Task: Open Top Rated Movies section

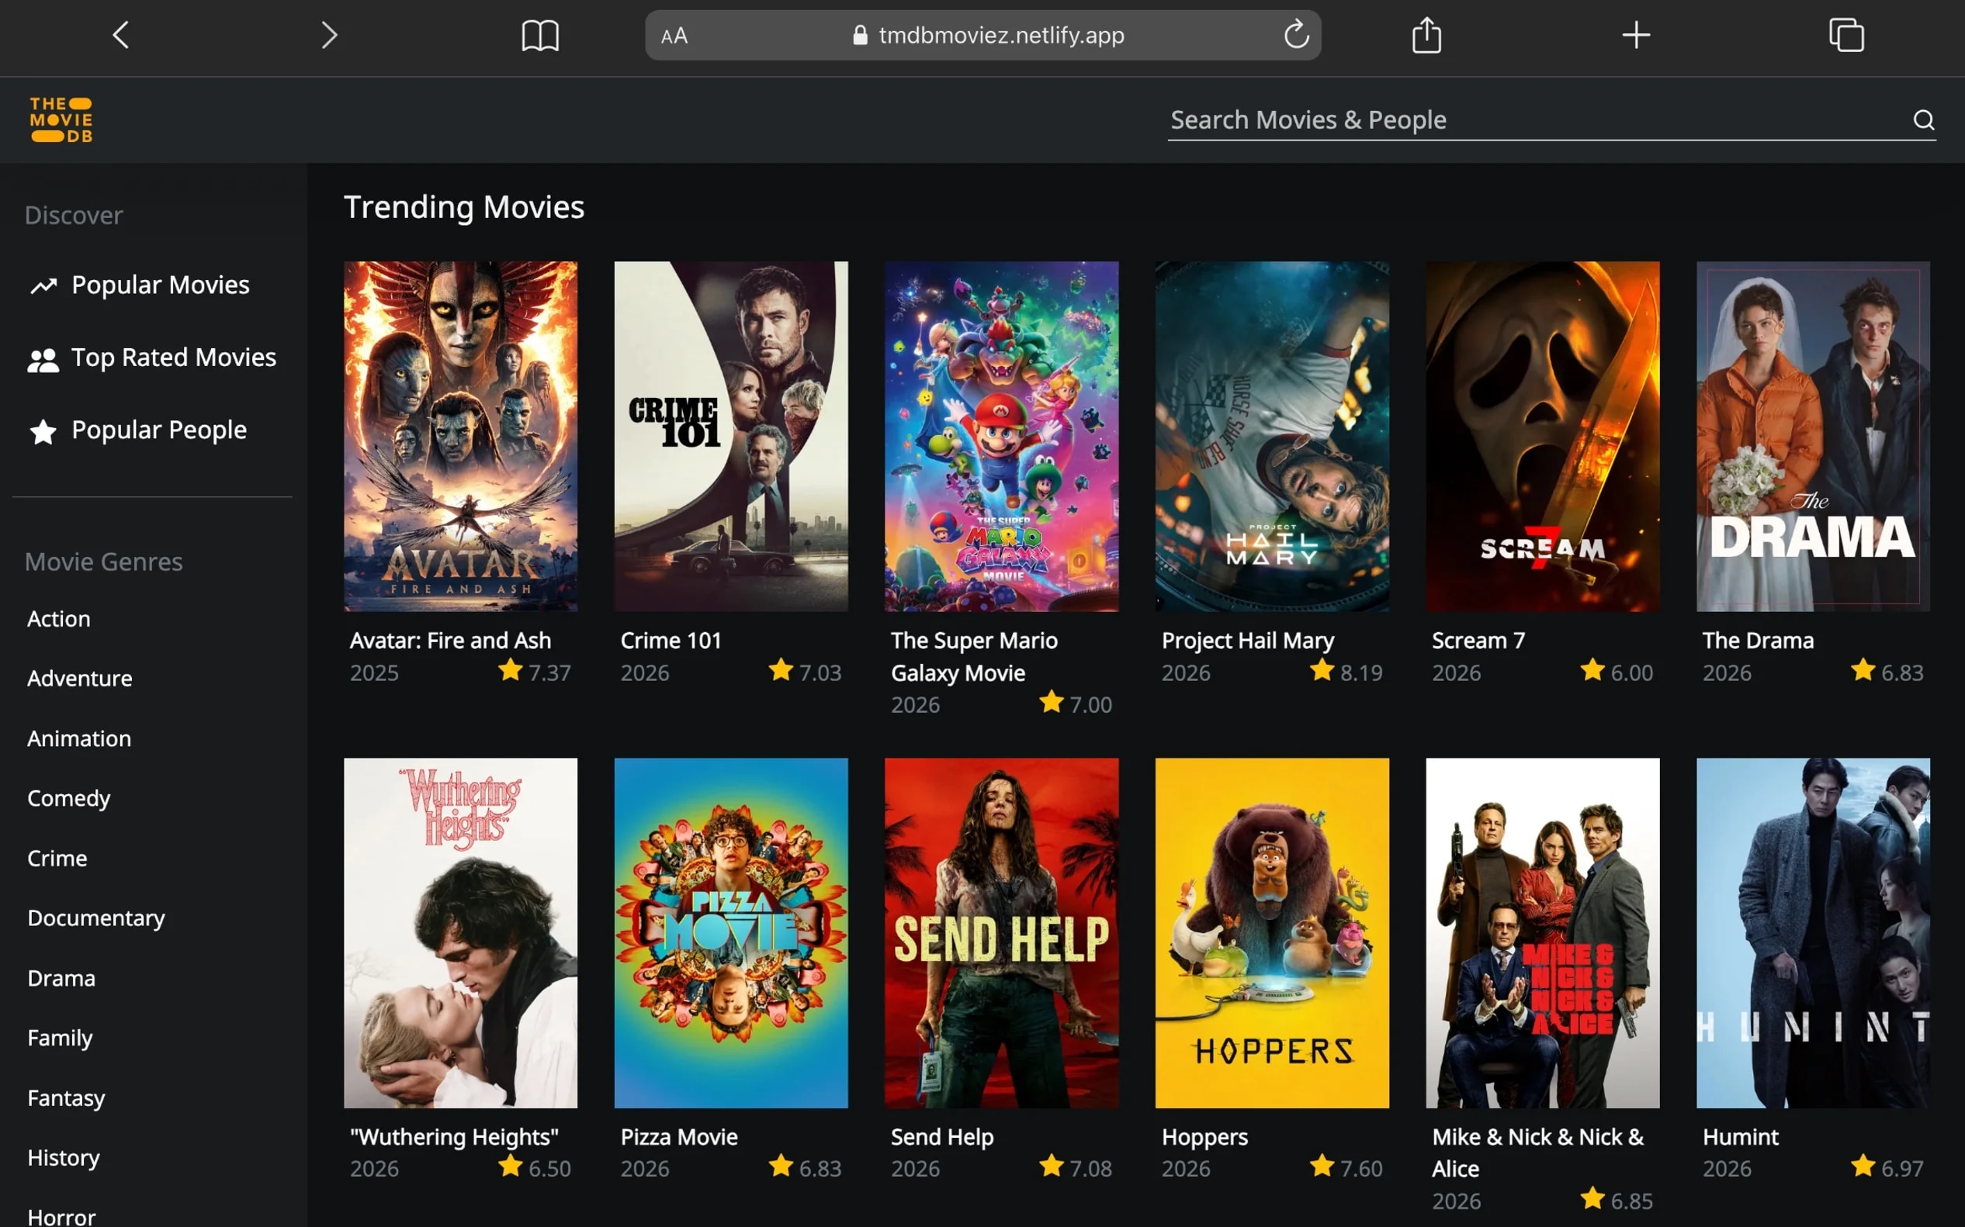Action: [x=173, y=357]
